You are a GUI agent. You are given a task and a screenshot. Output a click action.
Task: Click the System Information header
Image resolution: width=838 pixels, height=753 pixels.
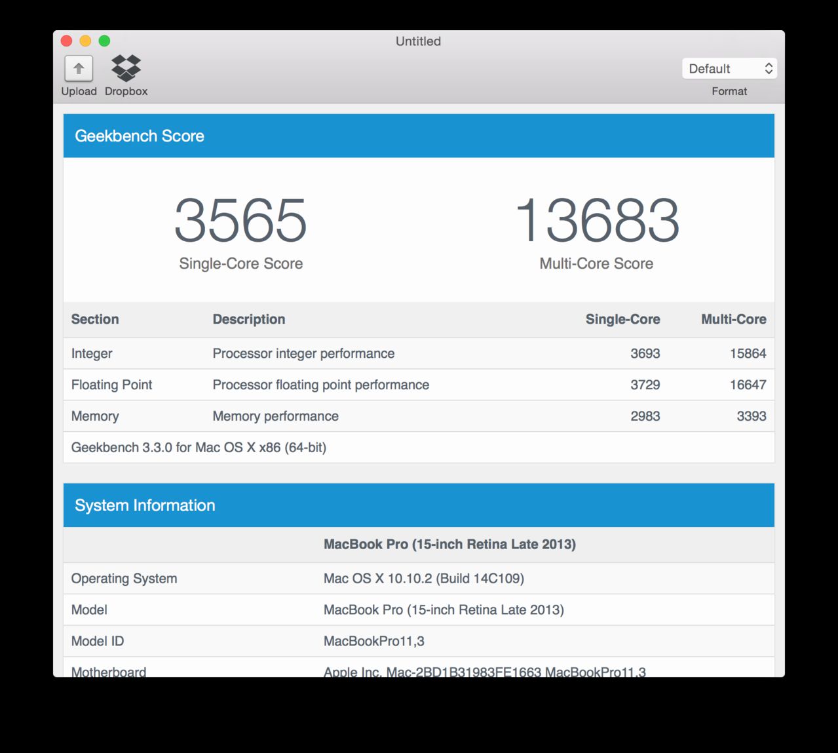click(x=145, y=505)
